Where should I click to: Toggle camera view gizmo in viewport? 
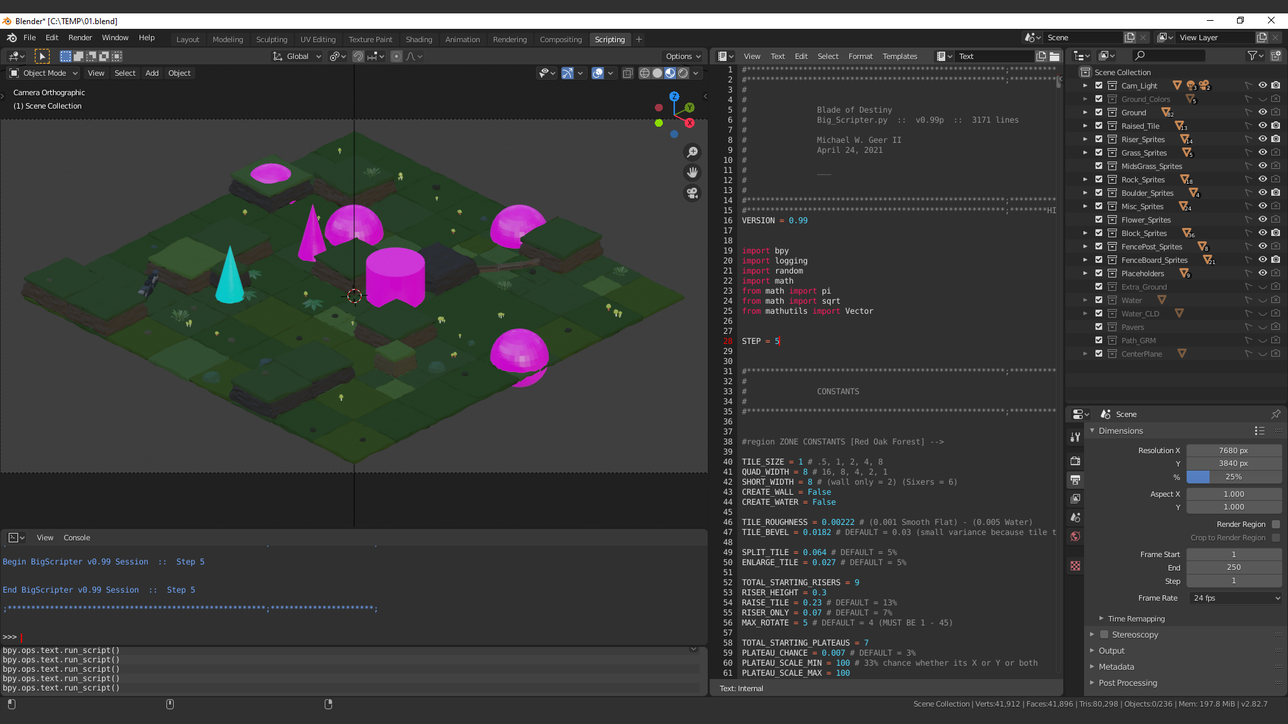click(x=692, y=193)
